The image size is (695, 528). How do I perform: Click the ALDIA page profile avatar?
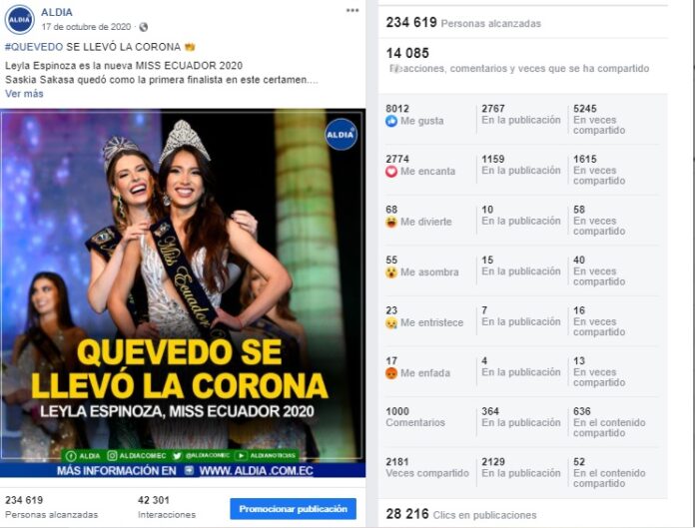20,20
